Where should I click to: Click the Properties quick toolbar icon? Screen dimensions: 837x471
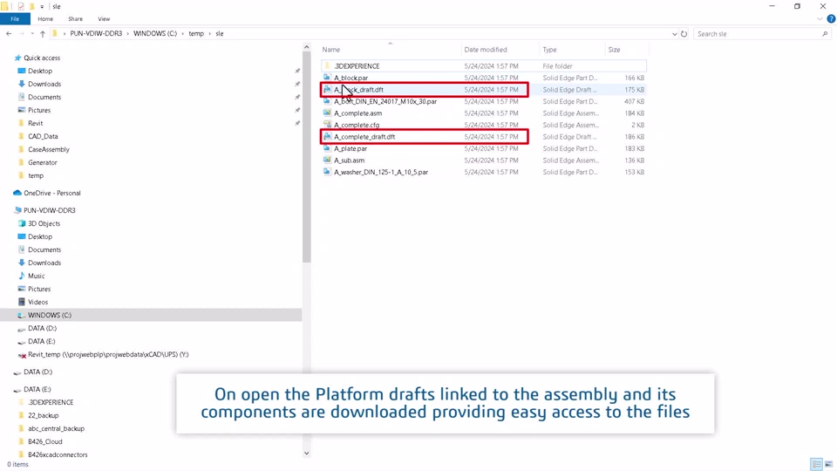[21, 6]
